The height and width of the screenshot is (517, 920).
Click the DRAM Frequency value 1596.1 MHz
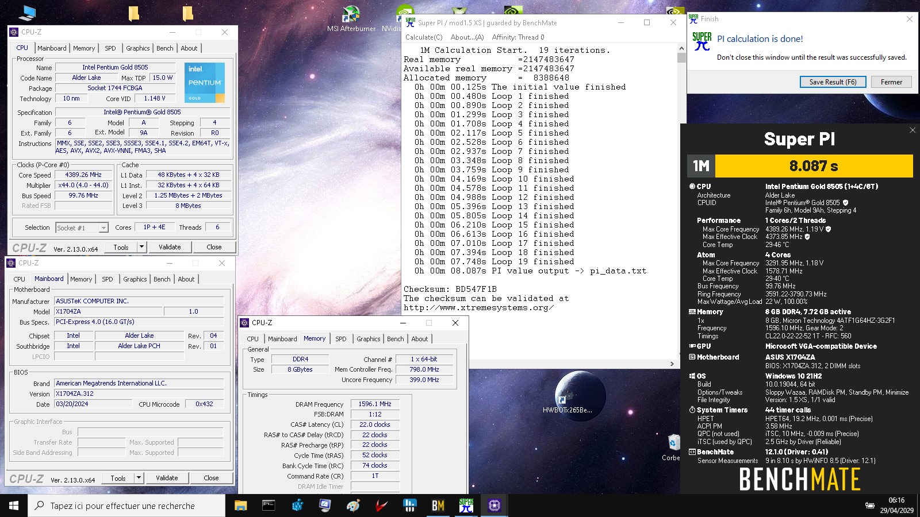coord(375,404)
